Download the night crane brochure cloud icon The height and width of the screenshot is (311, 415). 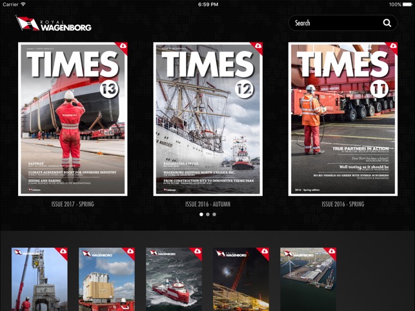pos(265,251)
